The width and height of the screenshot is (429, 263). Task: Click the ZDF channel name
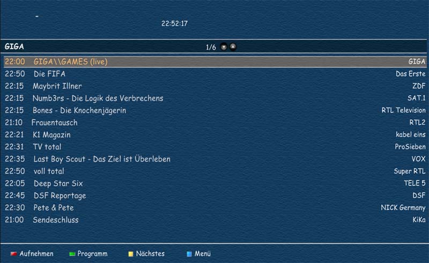point(419,86)
